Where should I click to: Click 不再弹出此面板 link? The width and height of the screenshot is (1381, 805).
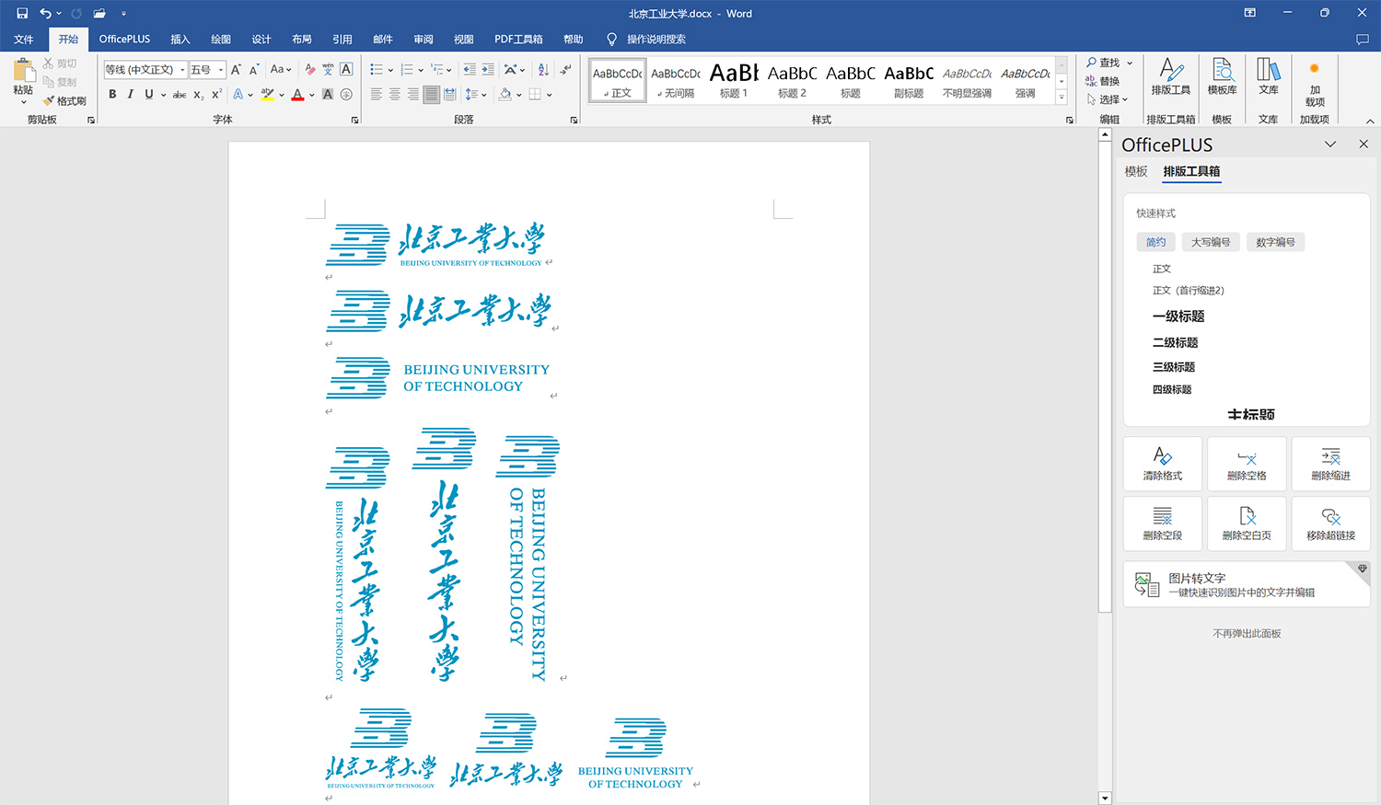point(1247,634)
